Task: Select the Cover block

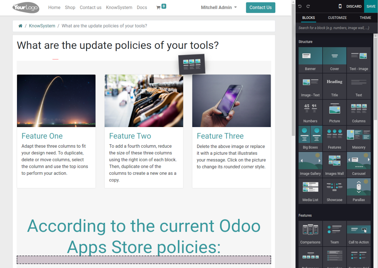Action: pos(335,60)
